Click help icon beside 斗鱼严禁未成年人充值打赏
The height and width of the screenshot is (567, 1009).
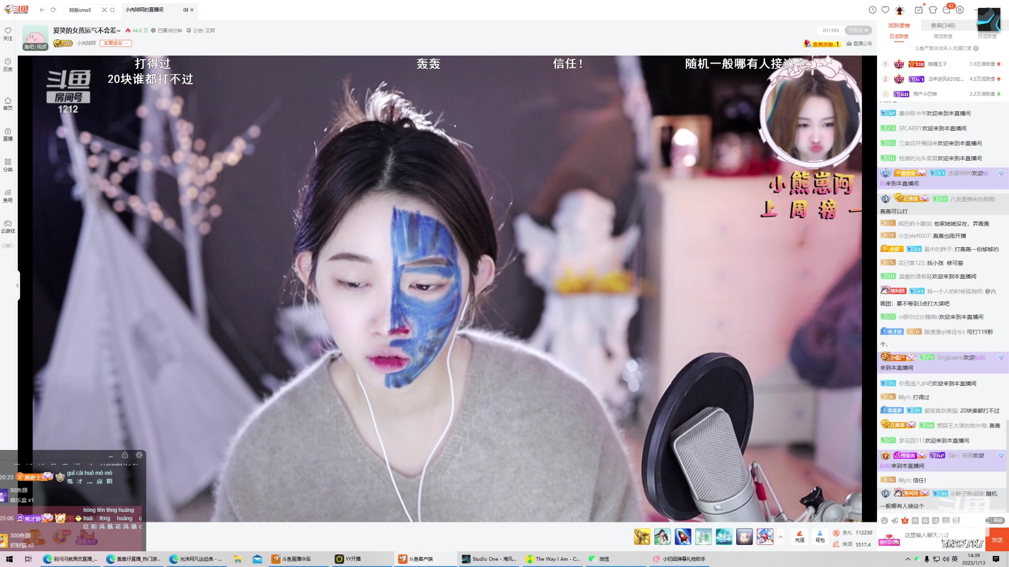pos(976,48)
